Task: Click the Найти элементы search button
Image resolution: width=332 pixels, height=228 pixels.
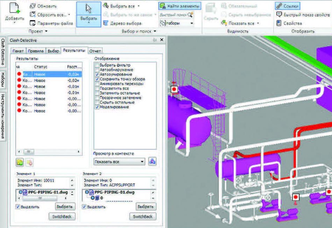Action: pyautogui.click(x=180, y=6)
